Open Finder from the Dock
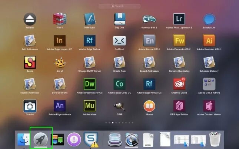Screen dimensions: 239x149 pos(24,139)
